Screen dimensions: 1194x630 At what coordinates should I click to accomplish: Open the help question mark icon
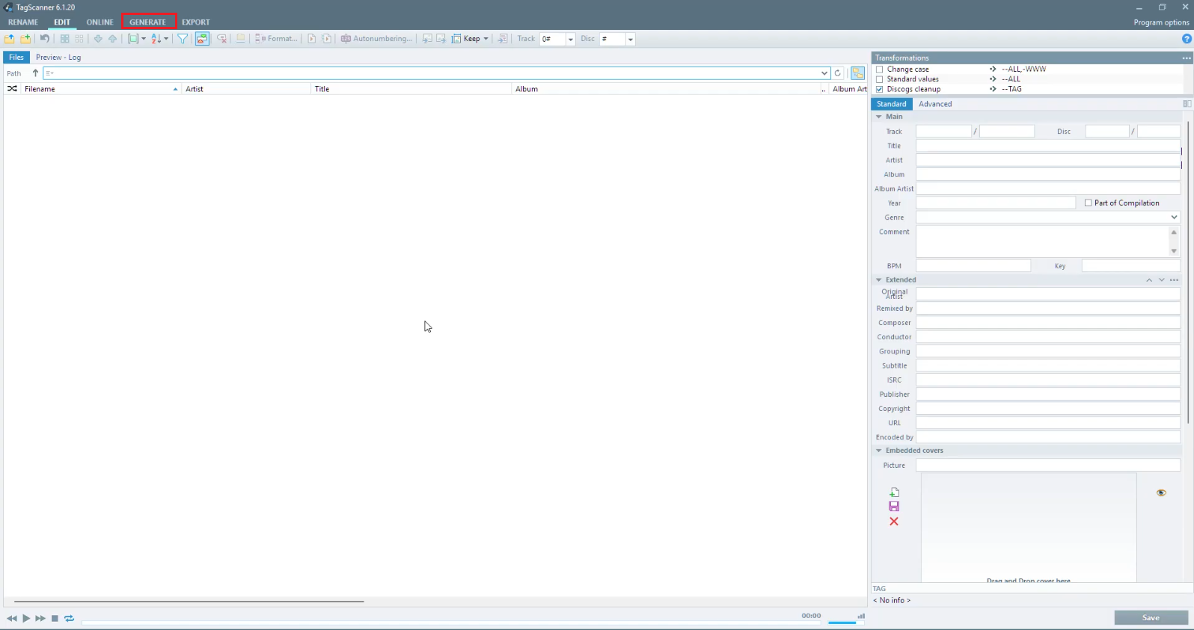coord(1187,39)
